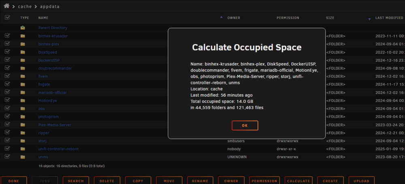Click folder icon for fivem

pos(23,76)
